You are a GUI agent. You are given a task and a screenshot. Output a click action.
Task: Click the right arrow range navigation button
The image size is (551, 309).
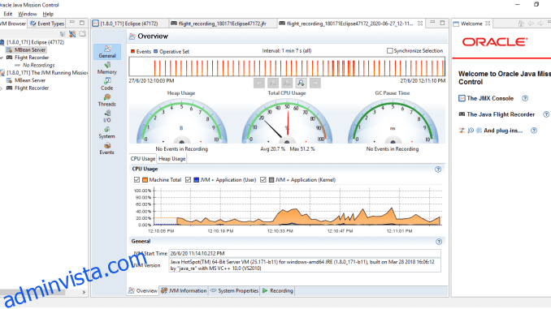click(x=315, y=83)
